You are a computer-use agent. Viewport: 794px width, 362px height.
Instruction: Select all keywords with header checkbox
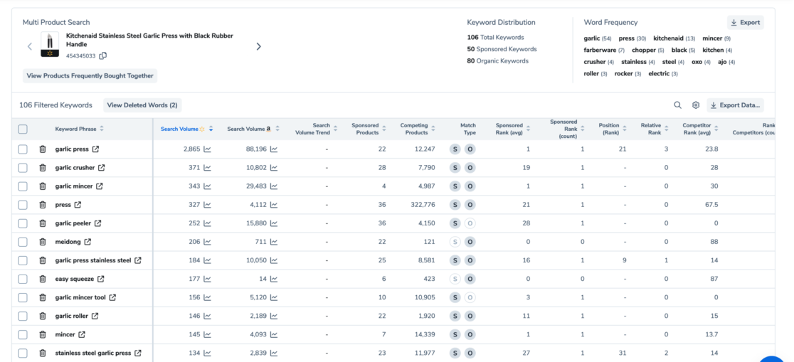23,129
